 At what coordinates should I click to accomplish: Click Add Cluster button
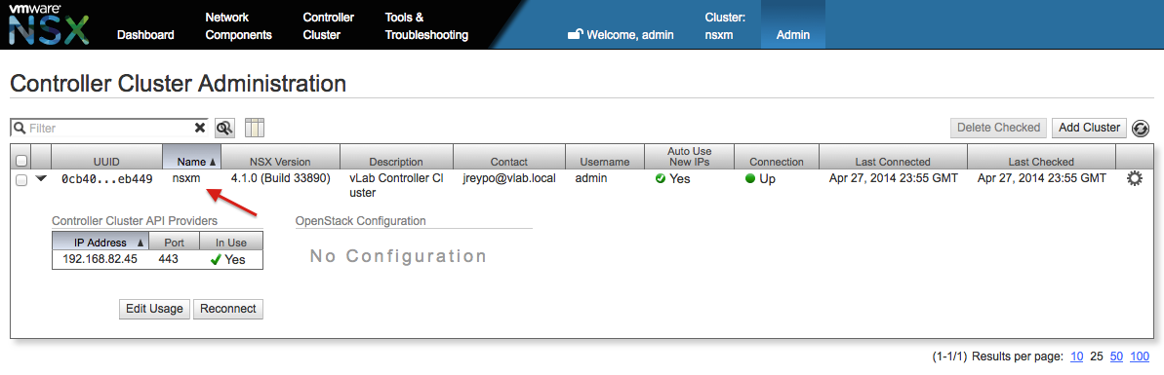[x=1089, y=128]
